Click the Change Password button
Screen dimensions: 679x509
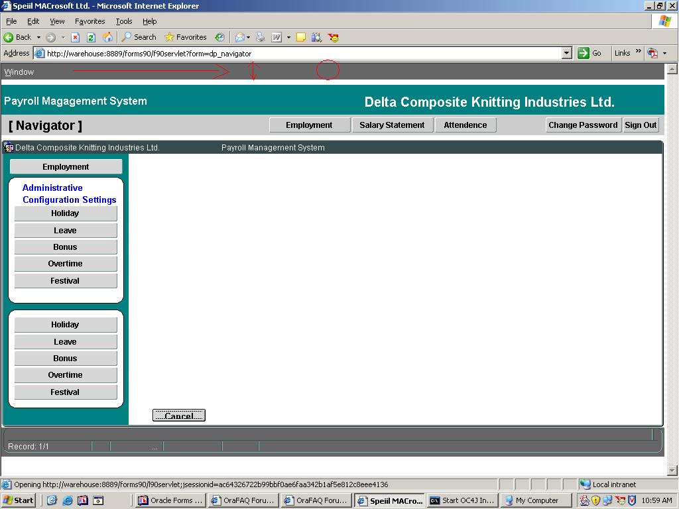coord(583,125)
